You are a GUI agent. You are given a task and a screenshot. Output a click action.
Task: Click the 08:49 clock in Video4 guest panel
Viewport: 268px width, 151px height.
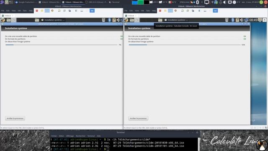point(253,20)
